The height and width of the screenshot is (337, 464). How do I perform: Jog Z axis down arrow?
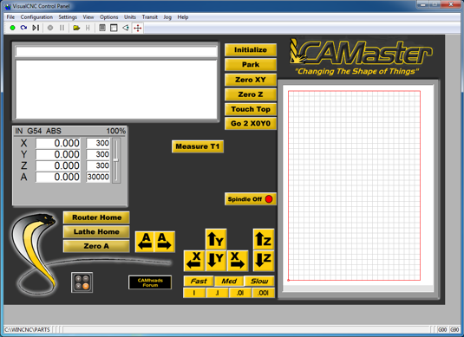[x=264, y=261]
